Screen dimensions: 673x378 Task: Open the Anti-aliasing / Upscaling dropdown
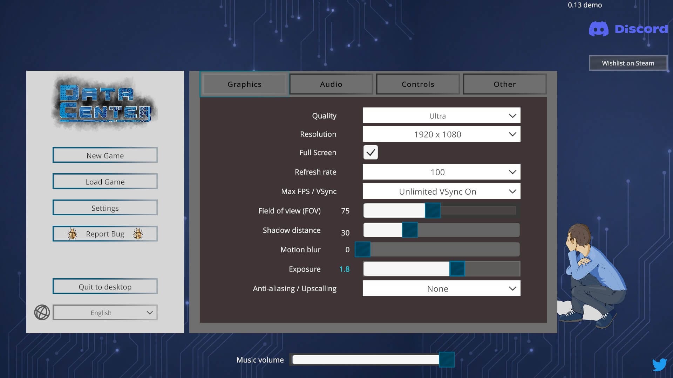click(x=441, y=288)
